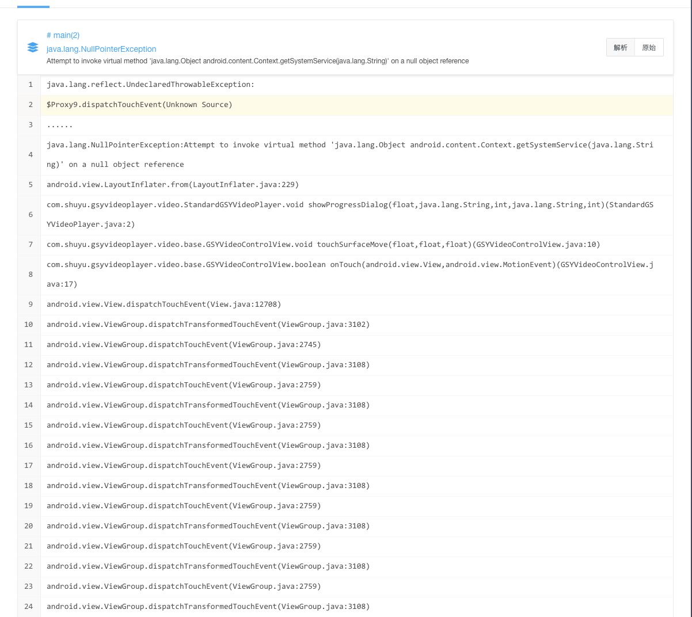Viewport: 692px width, 617px height.
Task: Click the getSystemService error description text
Action: click(257, 60)
